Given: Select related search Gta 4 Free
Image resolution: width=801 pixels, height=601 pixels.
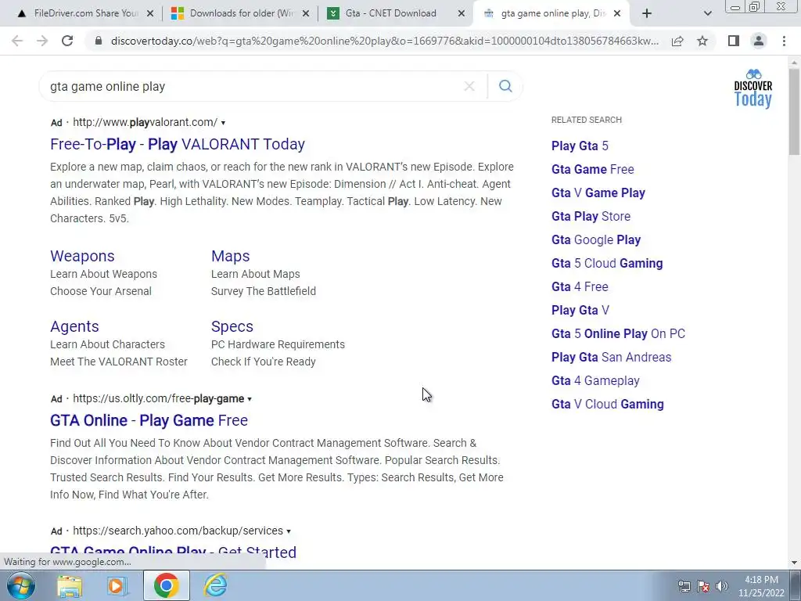Looking at the screenshot, I should tap(580, 286).
